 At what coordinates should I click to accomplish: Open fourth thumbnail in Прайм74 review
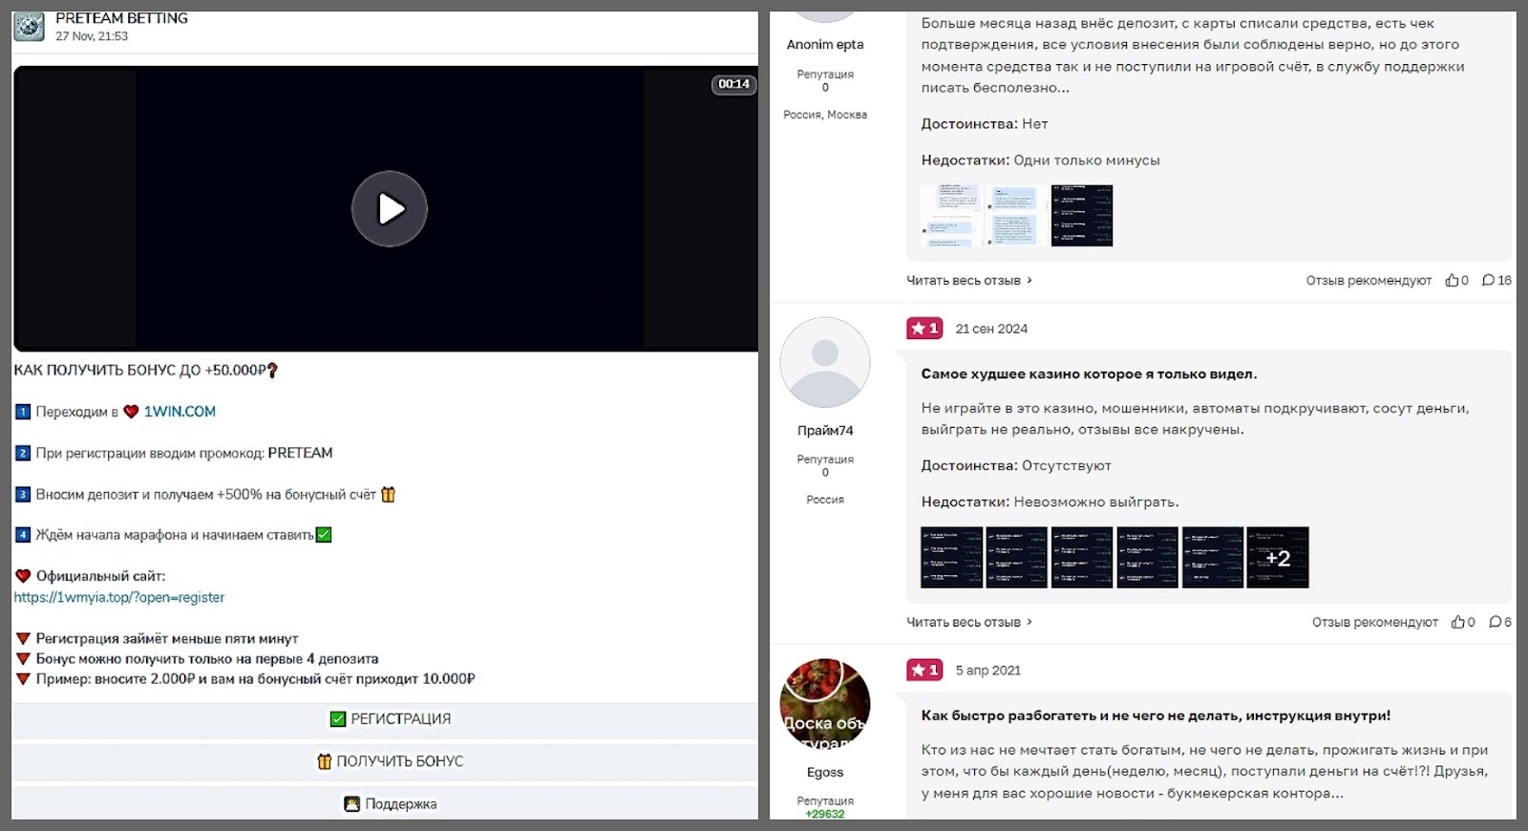point(1147,557)
